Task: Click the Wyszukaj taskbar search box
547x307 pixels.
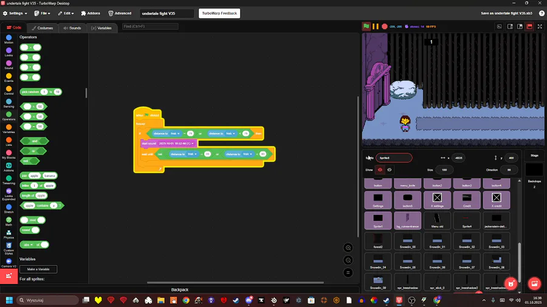Action: tap(47, 300)
